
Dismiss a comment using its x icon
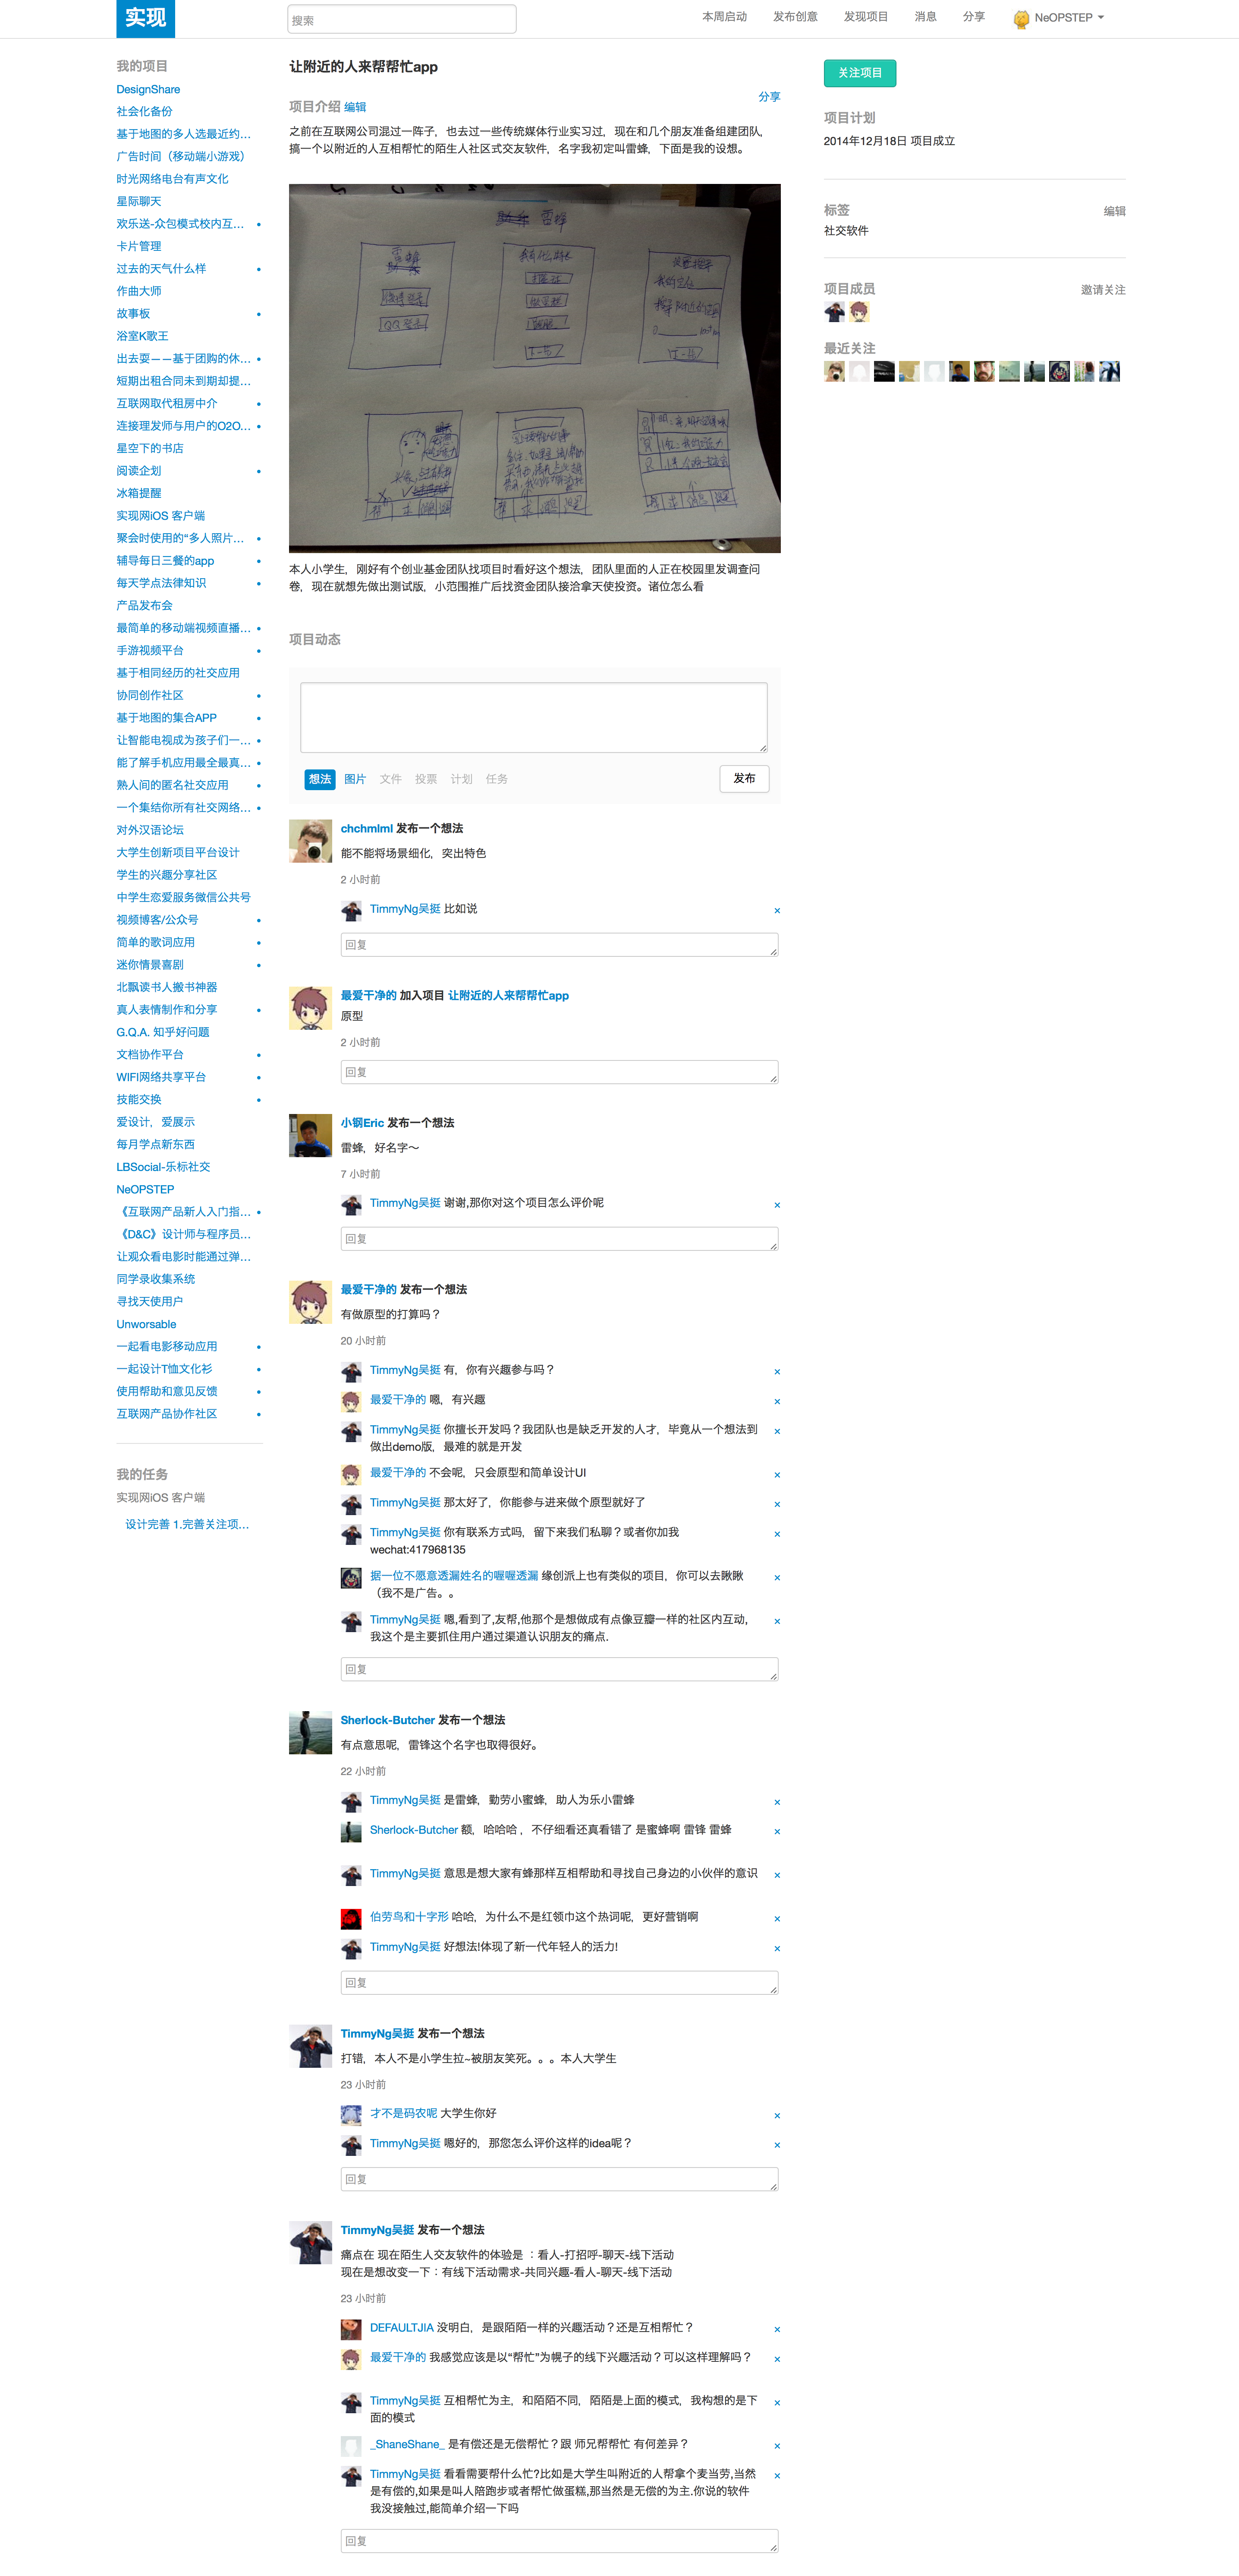click(777, 911)
